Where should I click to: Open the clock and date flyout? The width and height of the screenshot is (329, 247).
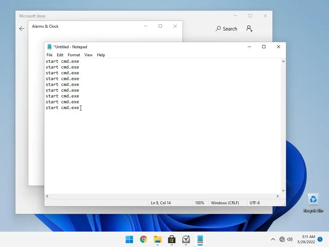click(x=306, y=239)
